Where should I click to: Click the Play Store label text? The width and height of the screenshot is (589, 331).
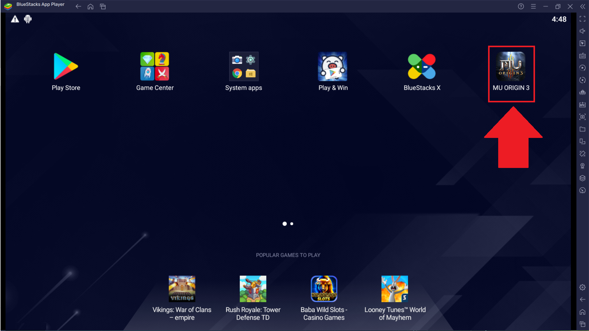pos(66,88)
